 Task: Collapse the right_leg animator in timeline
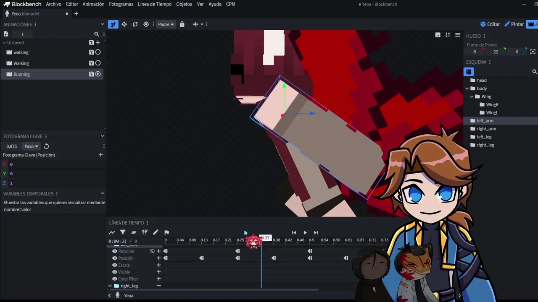110,286
